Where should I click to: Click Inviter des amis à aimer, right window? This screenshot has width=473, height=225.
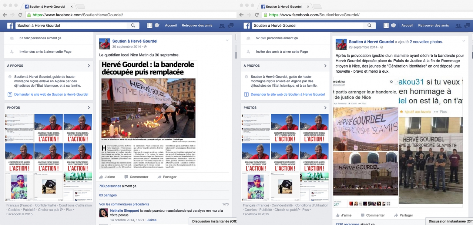coord(282,52)
